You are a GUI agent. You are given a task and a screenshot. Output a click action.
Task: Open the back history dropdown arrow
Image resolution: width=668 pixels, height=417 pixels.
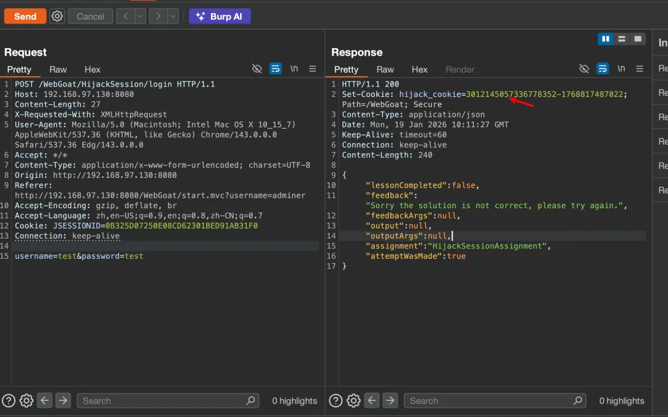tap(140, 16)
